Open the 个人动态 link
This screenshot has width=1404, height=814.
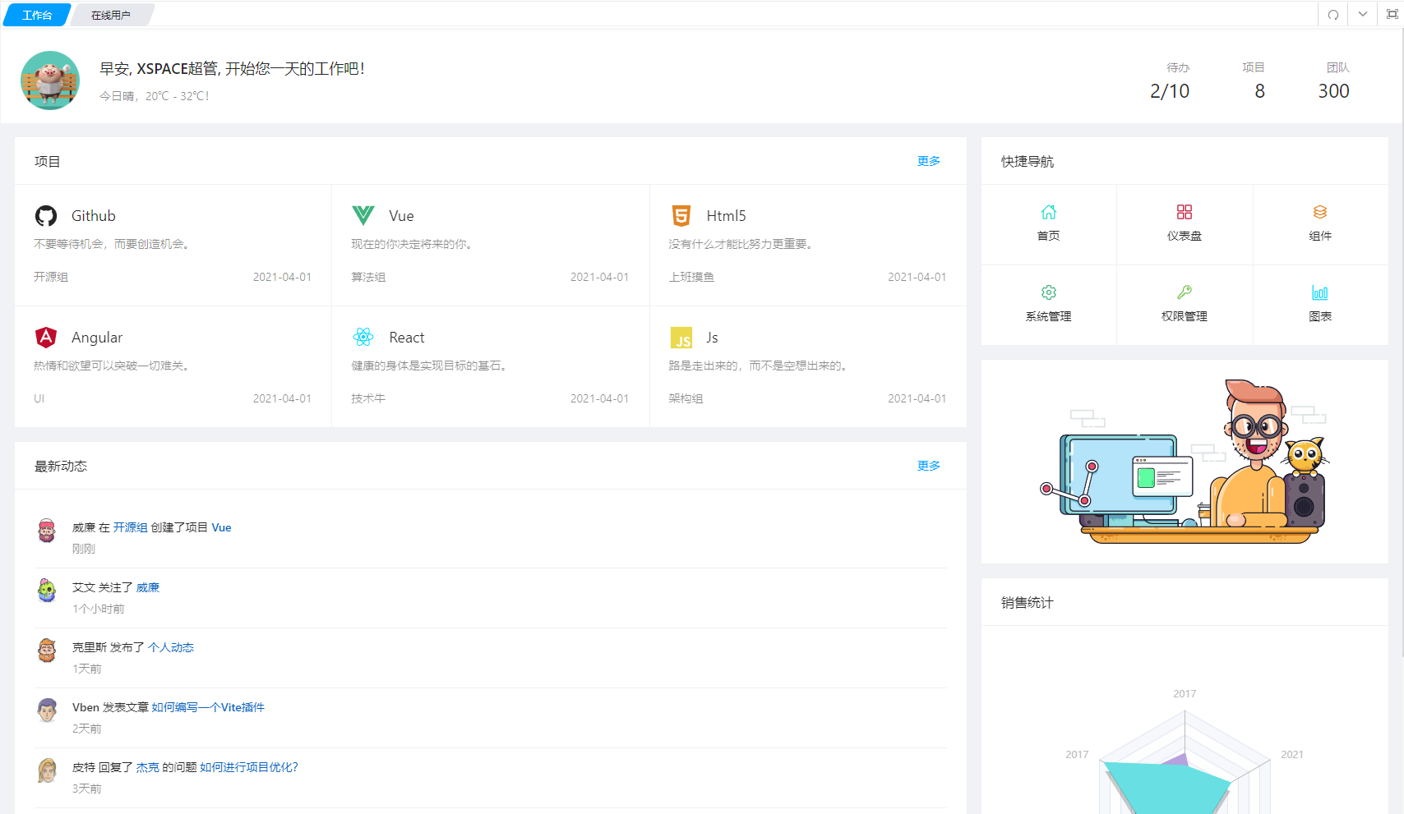(171, 647)
